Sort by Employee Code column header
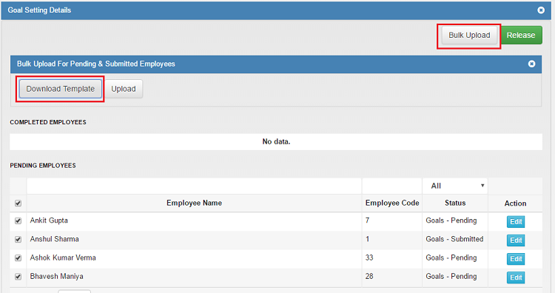 pyautogui.click(x=392, y=203)
